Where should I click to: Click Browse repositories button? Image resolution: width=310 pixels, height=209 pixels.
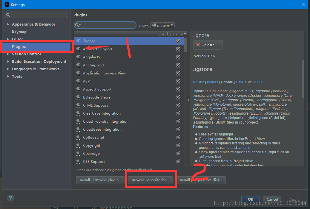point(151,180)
